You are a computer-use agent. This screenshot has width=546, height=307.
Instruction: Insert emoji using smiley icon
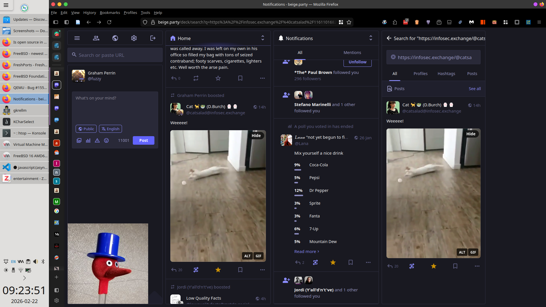click(x=106, y=140)
